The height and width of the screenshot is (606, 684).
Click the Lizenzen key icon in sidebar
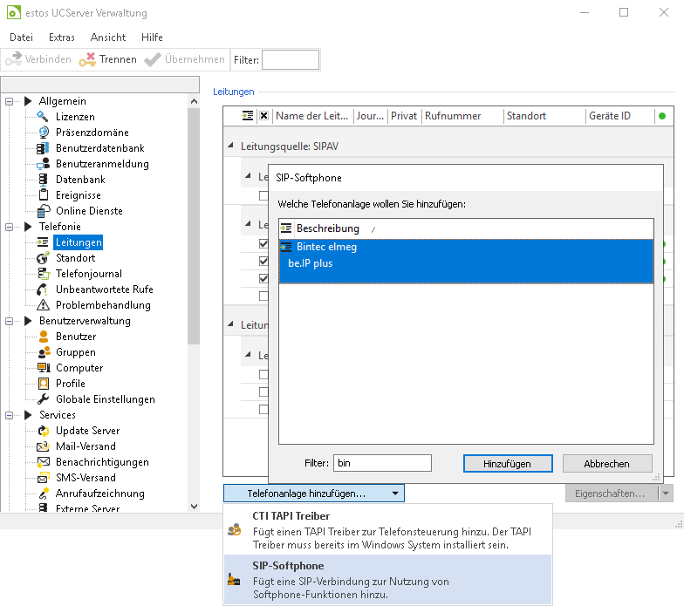click(x=43, y=117)
